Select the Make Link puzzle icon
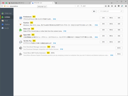 pyautogui.click(x=21, y=30)
